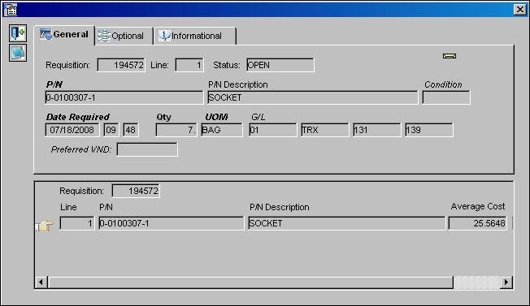530x306 pixels.
Task: Click the UOM label
Action: (x=216, y=117)
